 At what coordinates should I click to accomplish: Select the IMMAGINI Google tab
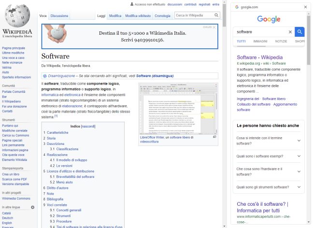coord(260,41)
